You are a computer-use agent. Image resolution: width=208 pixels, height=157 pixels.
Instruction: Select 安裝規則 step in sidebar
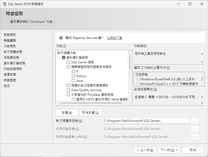[10, 35]
